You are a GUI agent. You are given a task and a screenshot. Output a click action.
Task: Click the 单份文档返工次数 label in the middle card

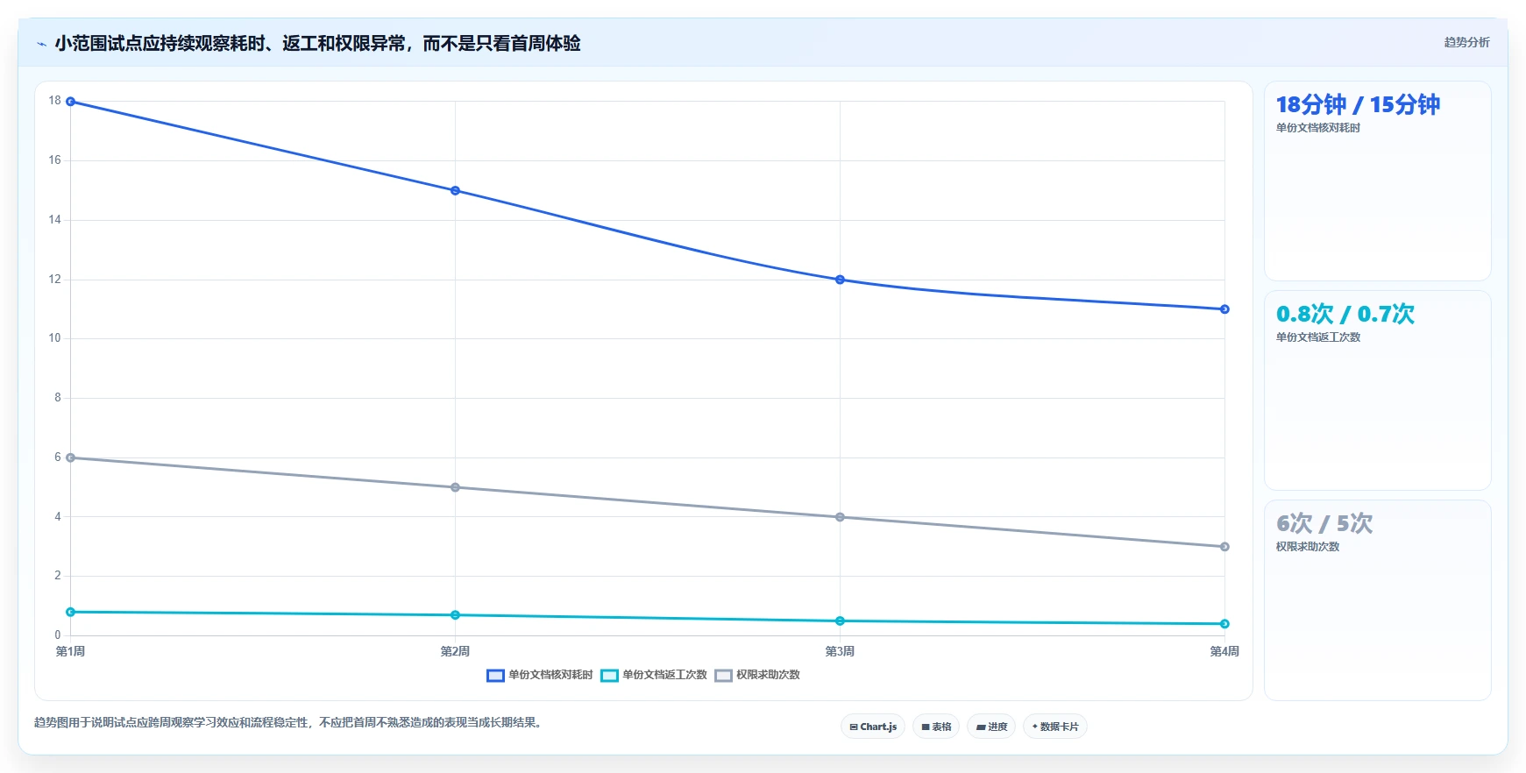1318,337
